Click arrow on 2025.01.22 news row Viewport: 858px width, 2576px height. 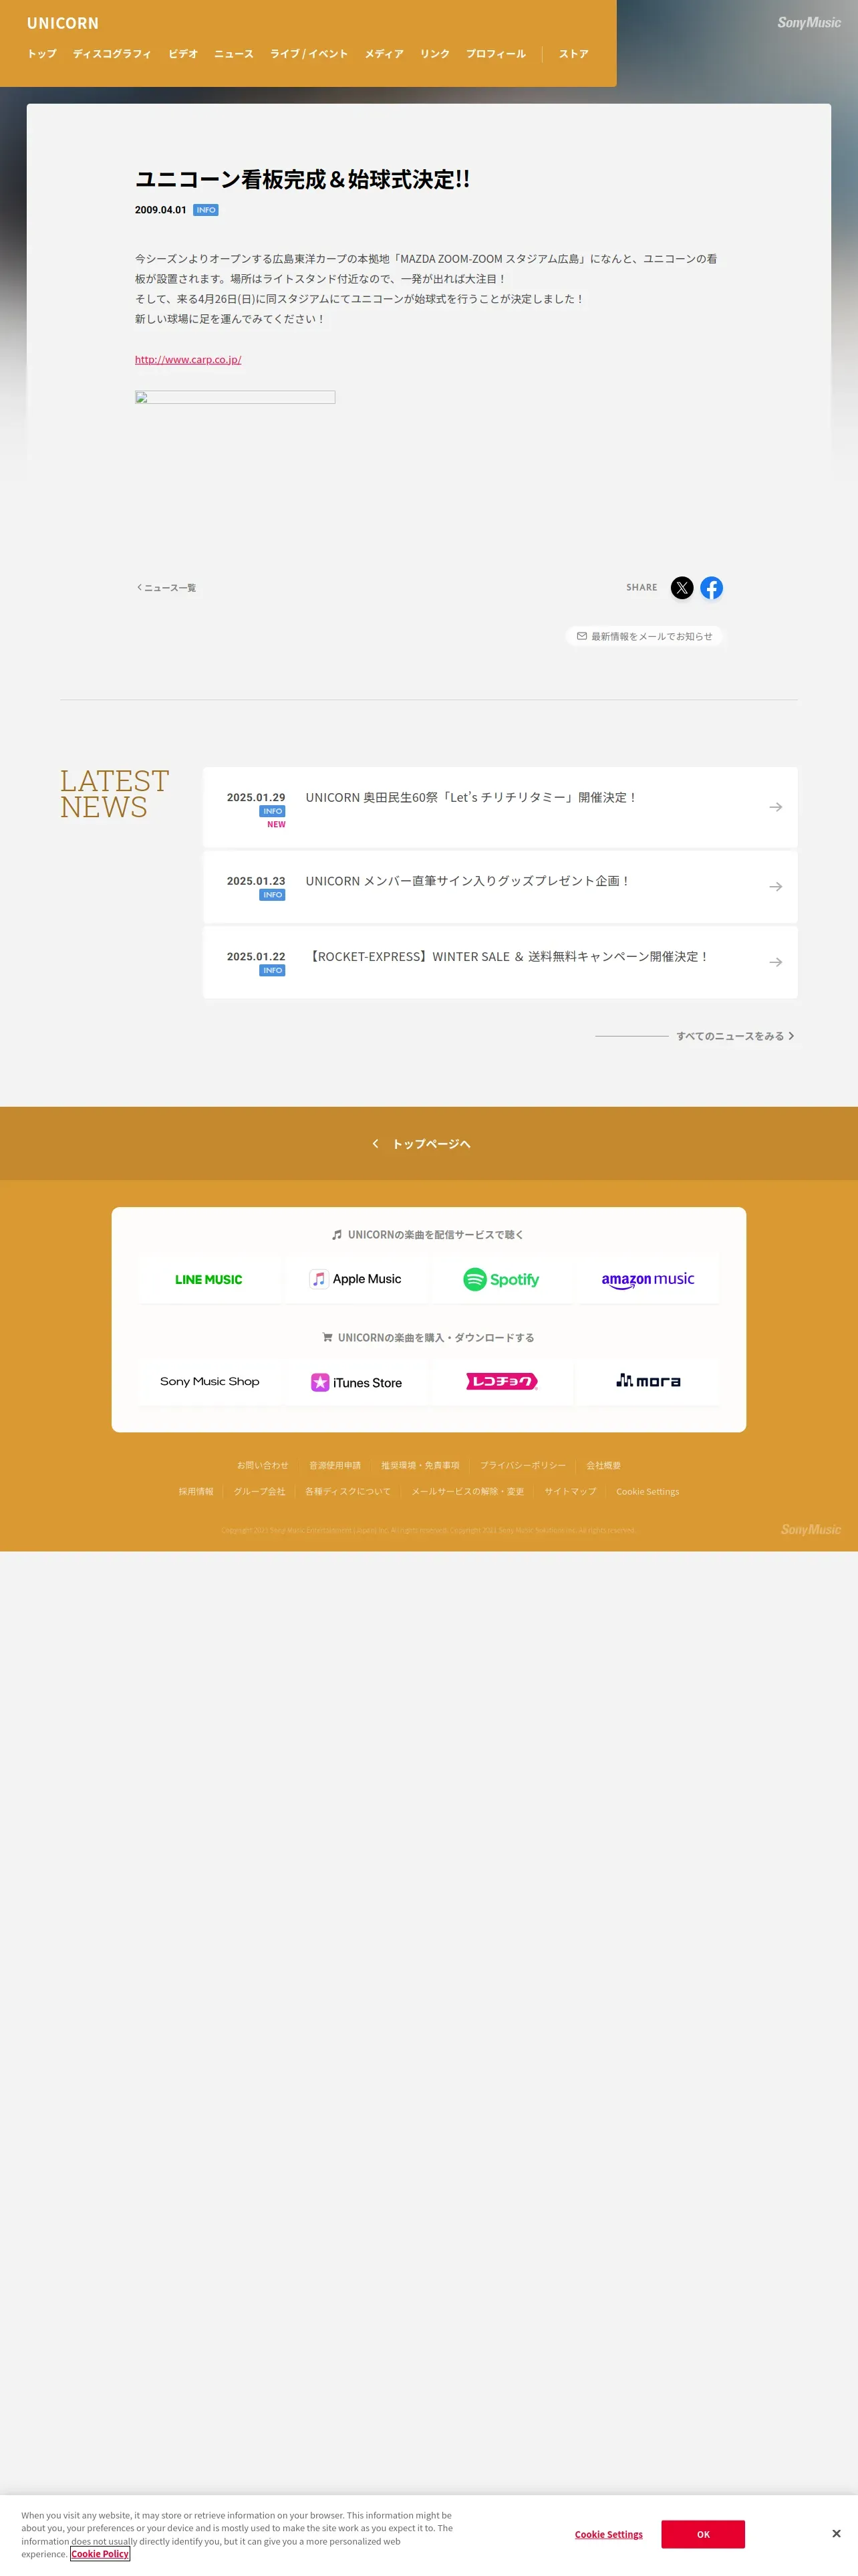pyautogui.click(x=775, y=962)
